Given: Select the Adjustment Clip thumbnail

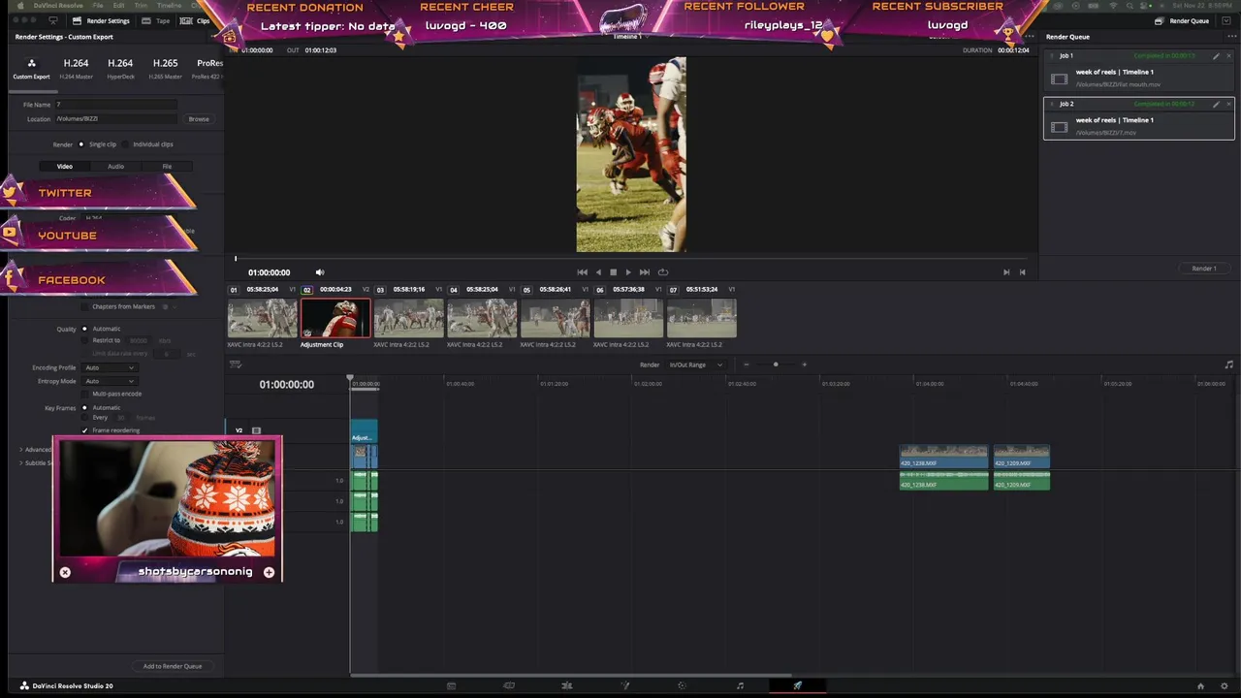Looking at the screenshot, I should [335, 318].
